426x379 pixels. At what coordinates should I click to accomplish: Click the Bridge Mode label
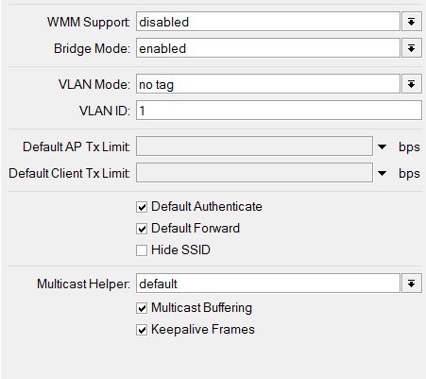(92, 49)
